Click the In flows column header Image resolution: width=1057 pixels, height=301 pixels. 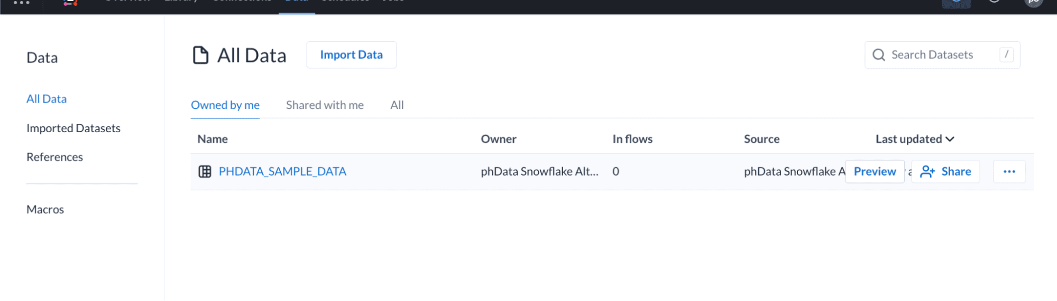click(x=632, y=139)
